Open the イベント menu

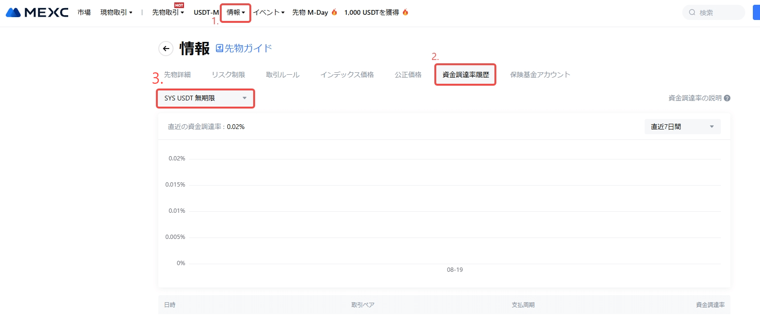tap(268, 12)
